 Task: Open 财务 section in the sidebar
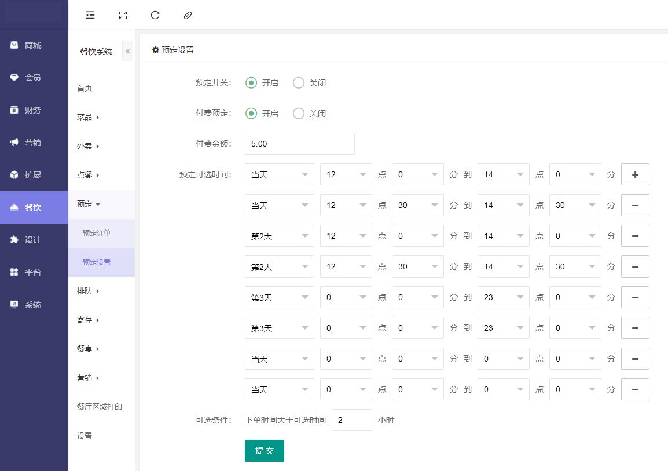33,110
